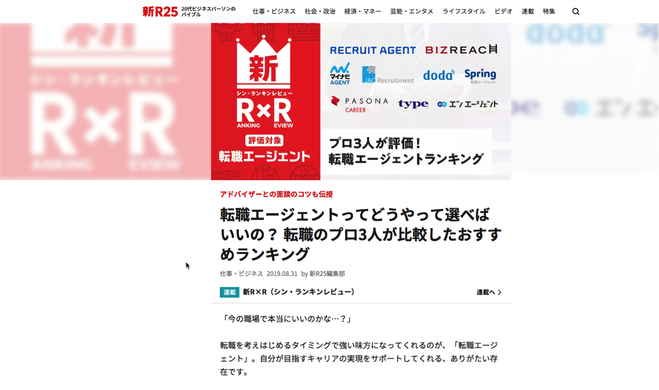The image size is (659, 390).
Task: Click the doda logo in banner
Action: (439, 75)
